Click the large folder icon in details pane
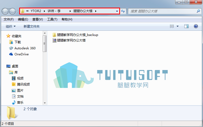The height and width of the screenshot is (127, 203). click(12, 113)
